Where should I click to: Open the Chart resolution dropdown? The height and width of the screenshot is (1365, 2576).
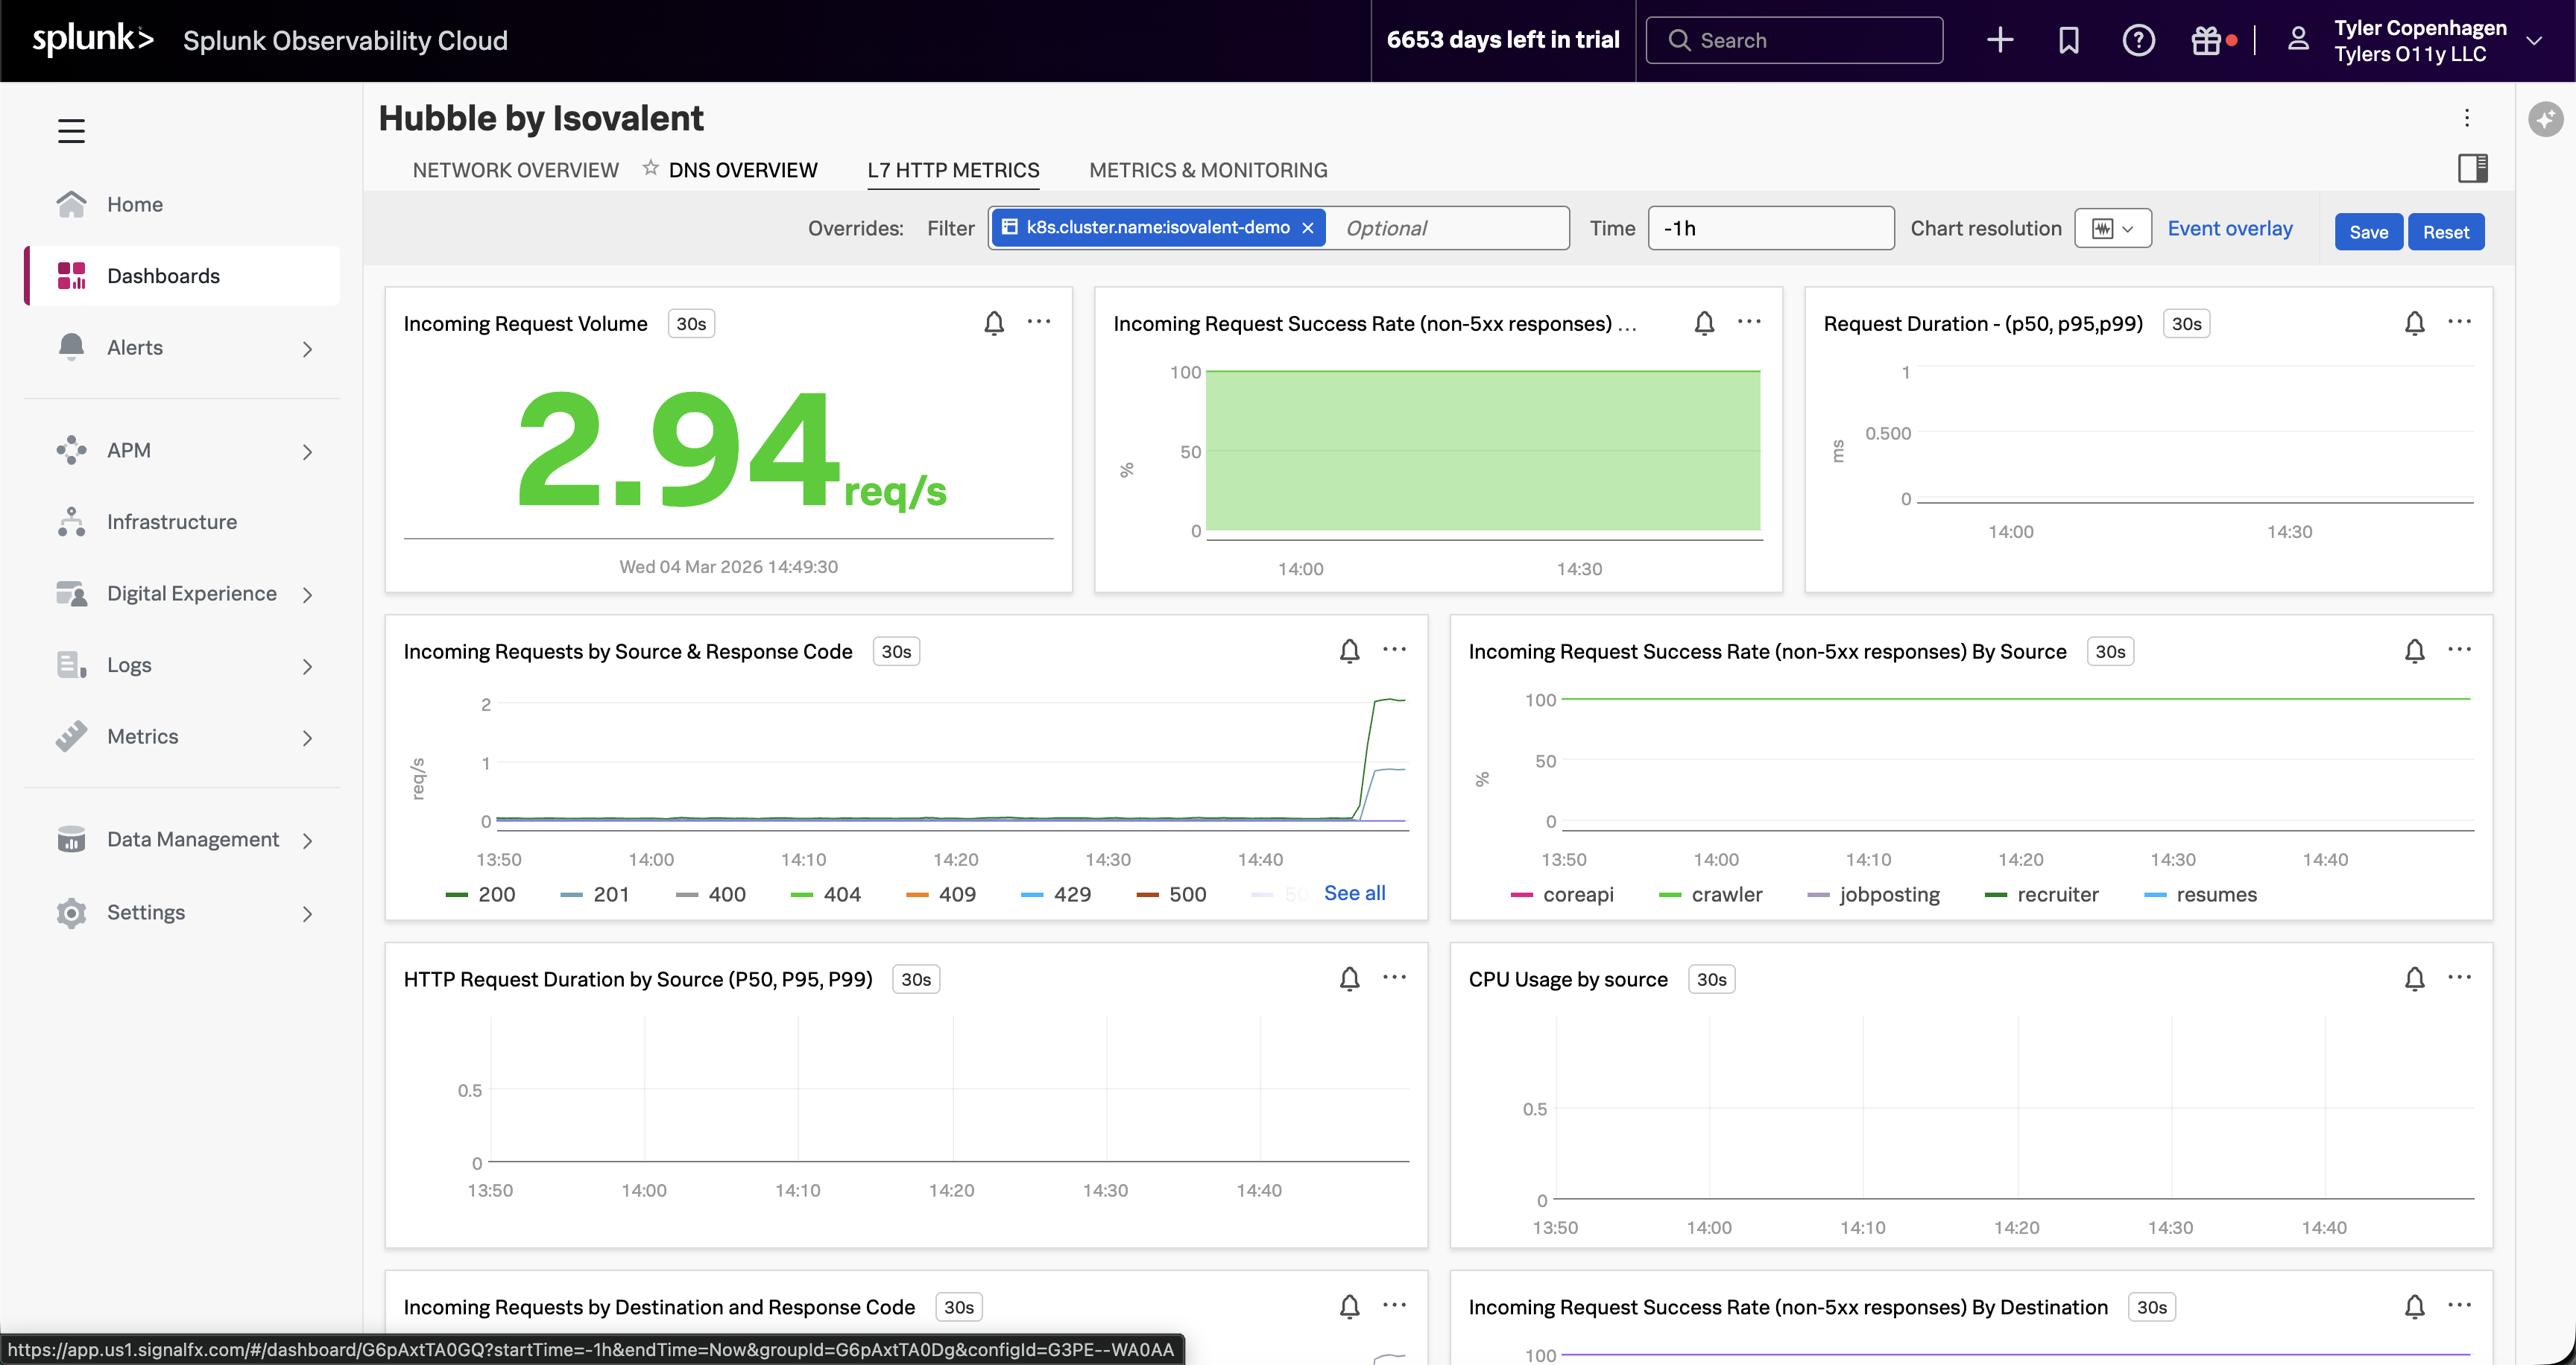2112,229
